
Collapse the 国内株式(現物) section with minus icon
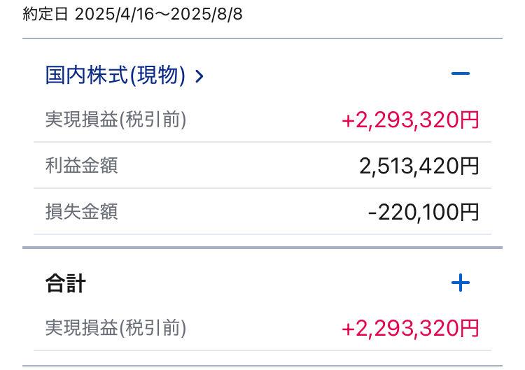(460, 73)
